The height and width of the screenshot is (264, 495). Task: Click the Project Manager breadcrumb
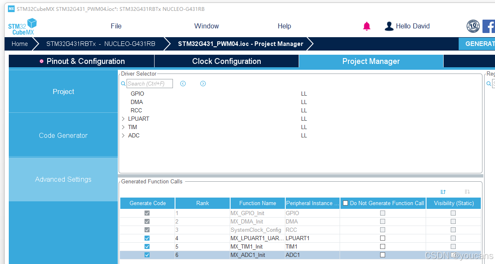point(241,44)
